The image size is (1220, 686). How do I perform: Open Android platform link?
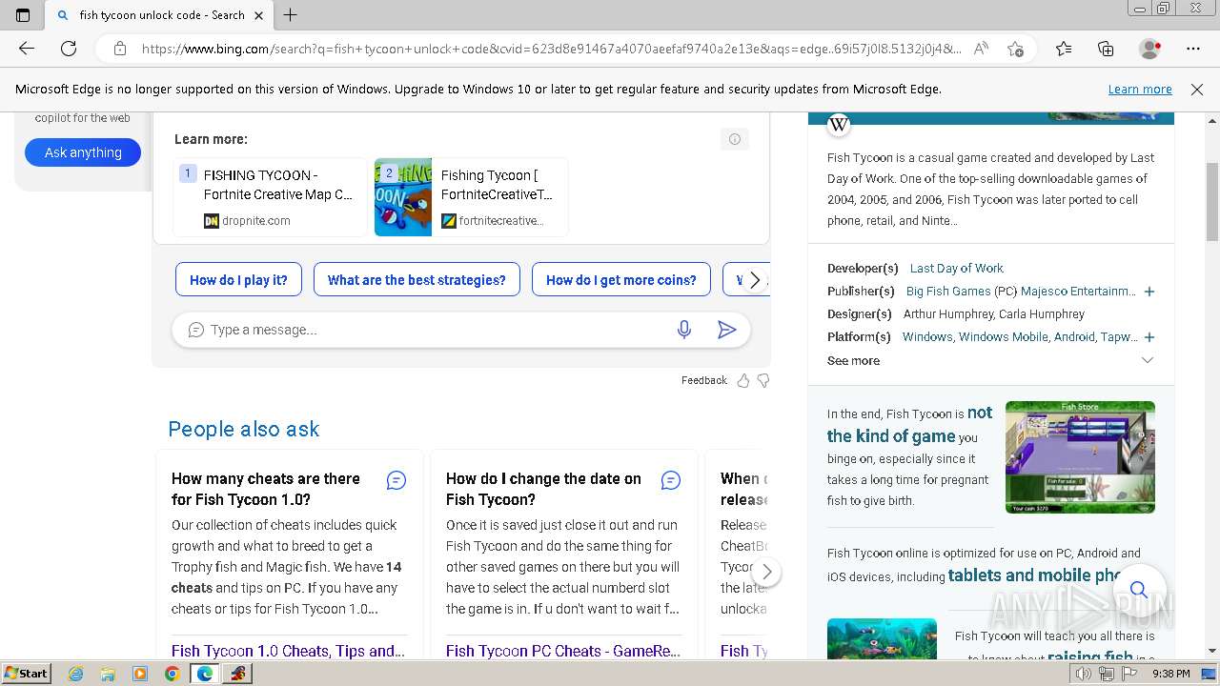tap(1073, 337)
